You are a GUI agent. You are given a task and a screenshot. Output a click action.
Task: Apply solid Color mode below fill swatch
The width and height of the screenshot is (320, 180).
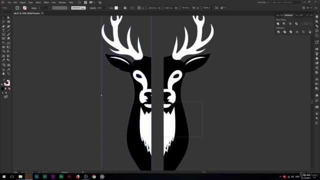(x=2, y=88)
